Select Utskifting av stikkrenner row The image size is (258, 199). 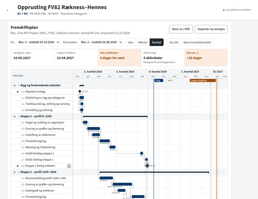click(42, 135)
